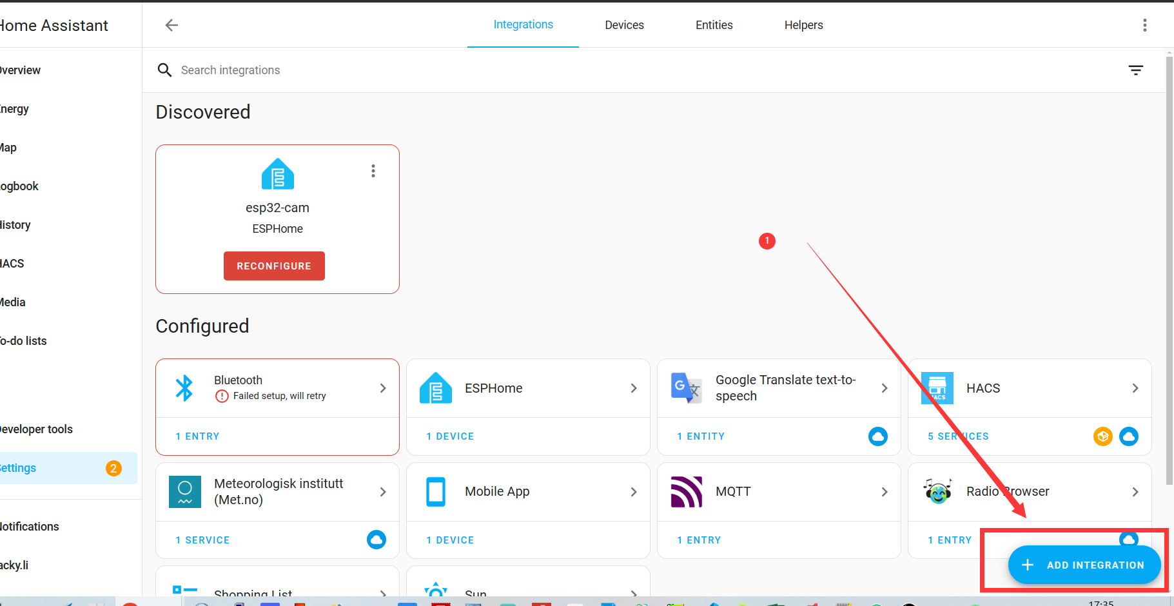1174x606 pixels.
Task: Click the Mobile App phone icon
Action: (x=436, y=492)
